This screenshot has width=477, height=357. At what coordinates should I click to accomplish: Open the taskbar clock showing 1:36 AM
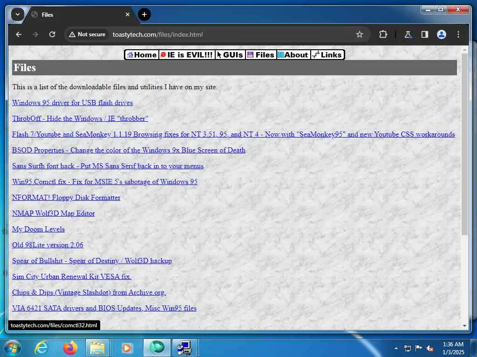[x=453, y=348]
